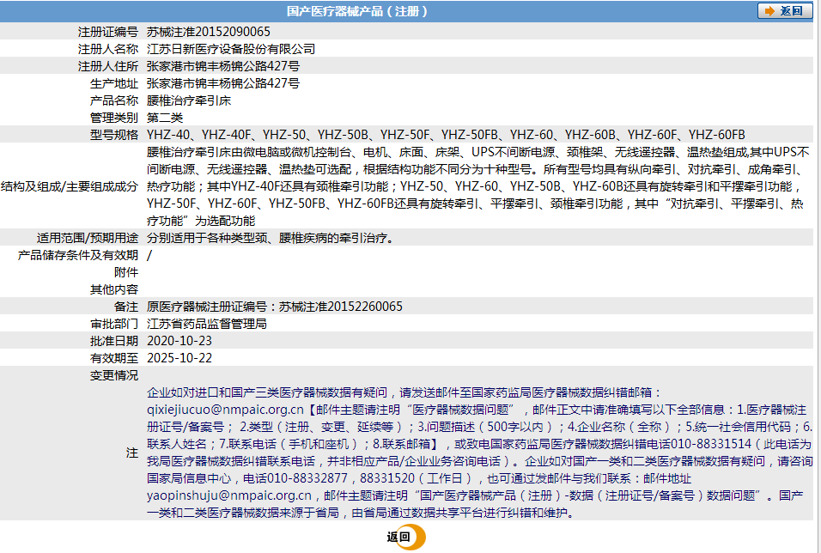Select product name 腰椎治疗牵引床

[x=189, y=100]
